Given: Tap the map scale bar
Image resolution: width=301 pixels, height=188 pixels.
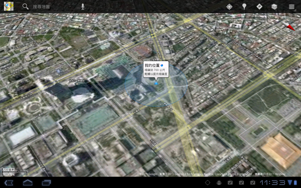Looking at the screenshot, I should pos(14,172).
